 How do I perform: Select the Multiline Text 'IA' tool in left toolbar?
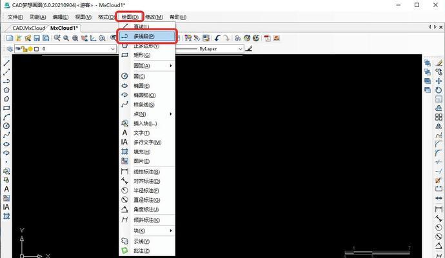[x=6, y=207]
